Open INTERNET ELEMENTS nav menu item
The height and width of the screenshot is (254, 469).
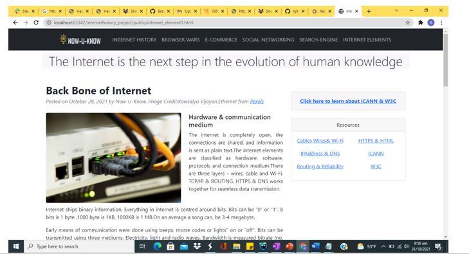(x=367, y=40)
